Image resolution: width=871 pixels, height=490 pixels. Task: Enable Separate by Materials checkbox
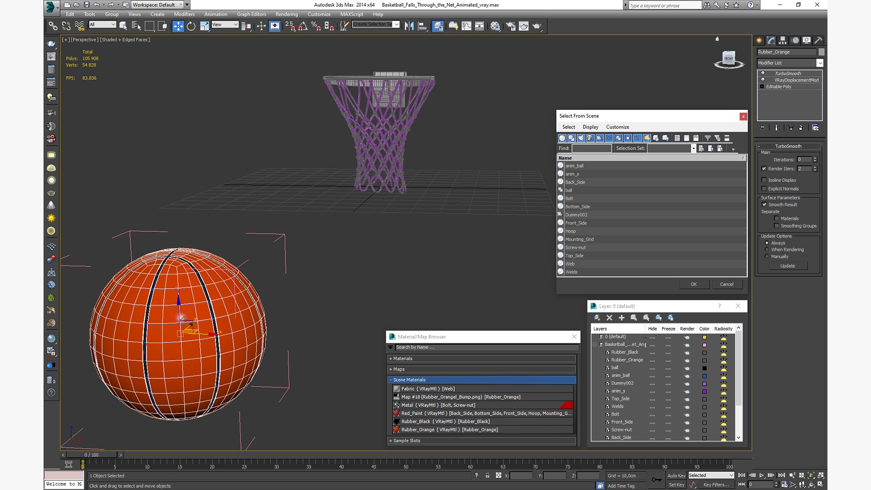click(777, 219)
